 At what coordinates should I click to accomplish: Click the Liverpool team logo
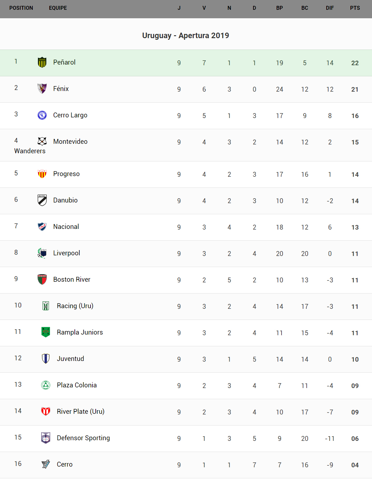[x=42, y=253]
